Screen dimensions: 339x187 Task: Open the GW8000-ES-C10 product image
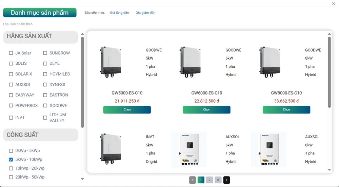tap(270, 62)
